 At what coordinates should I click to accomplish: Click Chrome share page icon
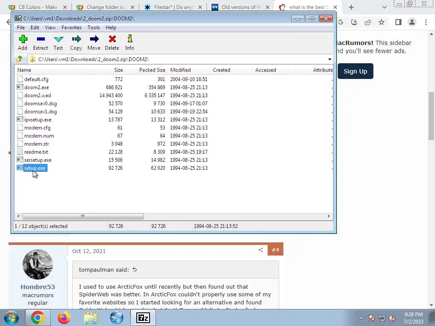368,22
